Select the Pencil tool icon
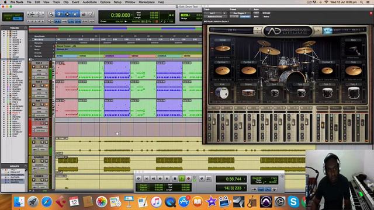The height and width of the screenshot is (210, 374). coord(91,15)
